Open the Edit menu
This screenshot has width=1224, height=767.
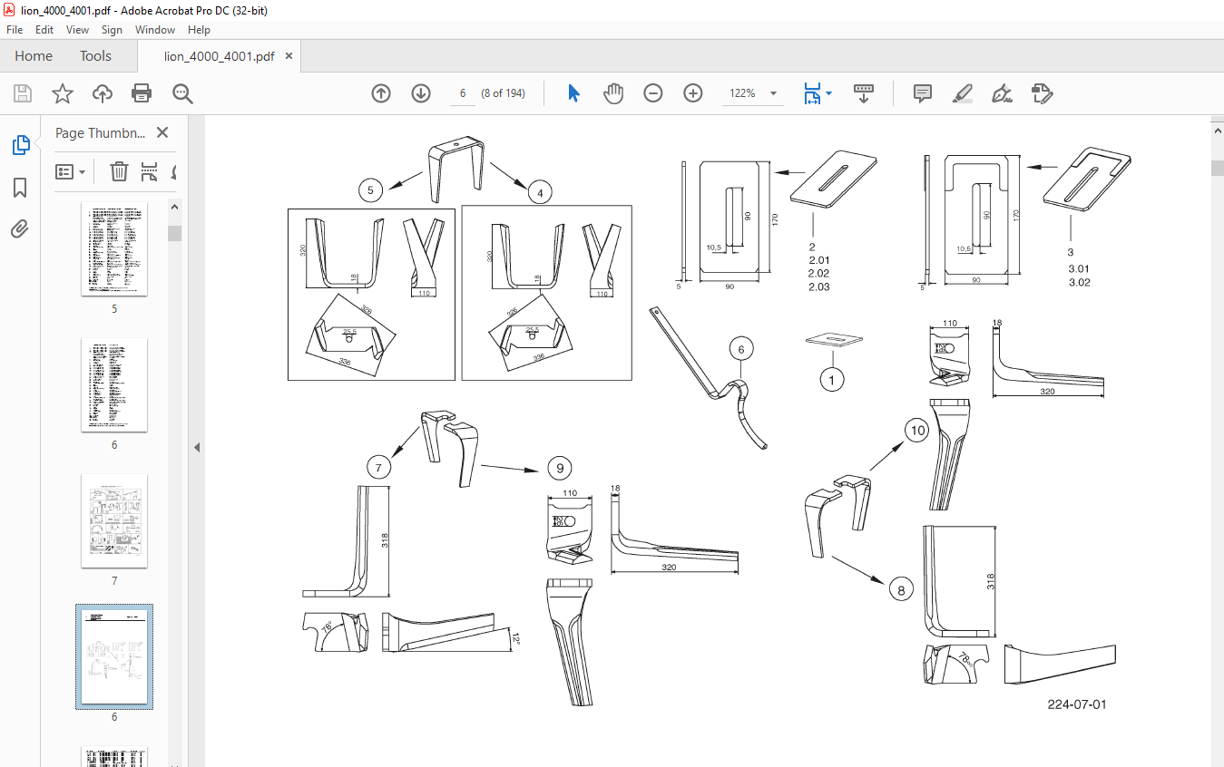pos(44,30)
